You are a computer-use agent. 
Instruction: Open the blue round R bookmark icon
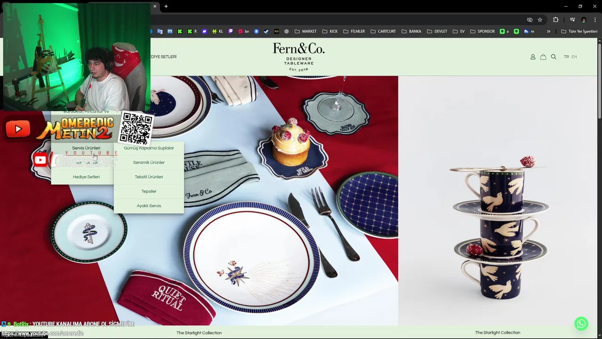pyautogui.click(x=256, y=32)
